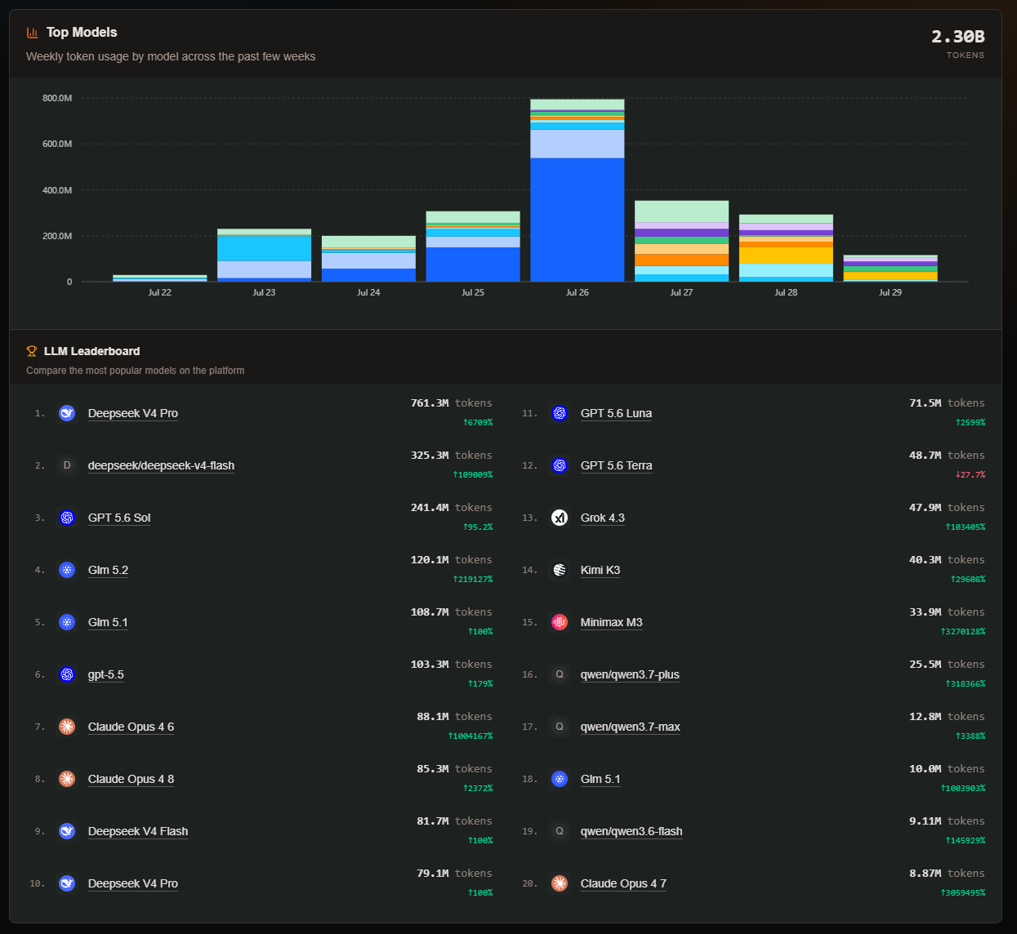Click the Glm 5.2 logo icon
Screen dimensions: 1017x934
pos(67,570)
